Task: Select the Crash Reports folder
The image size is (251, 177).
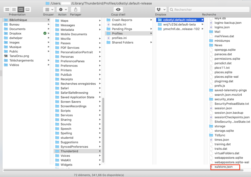Action: coord(129,20)
